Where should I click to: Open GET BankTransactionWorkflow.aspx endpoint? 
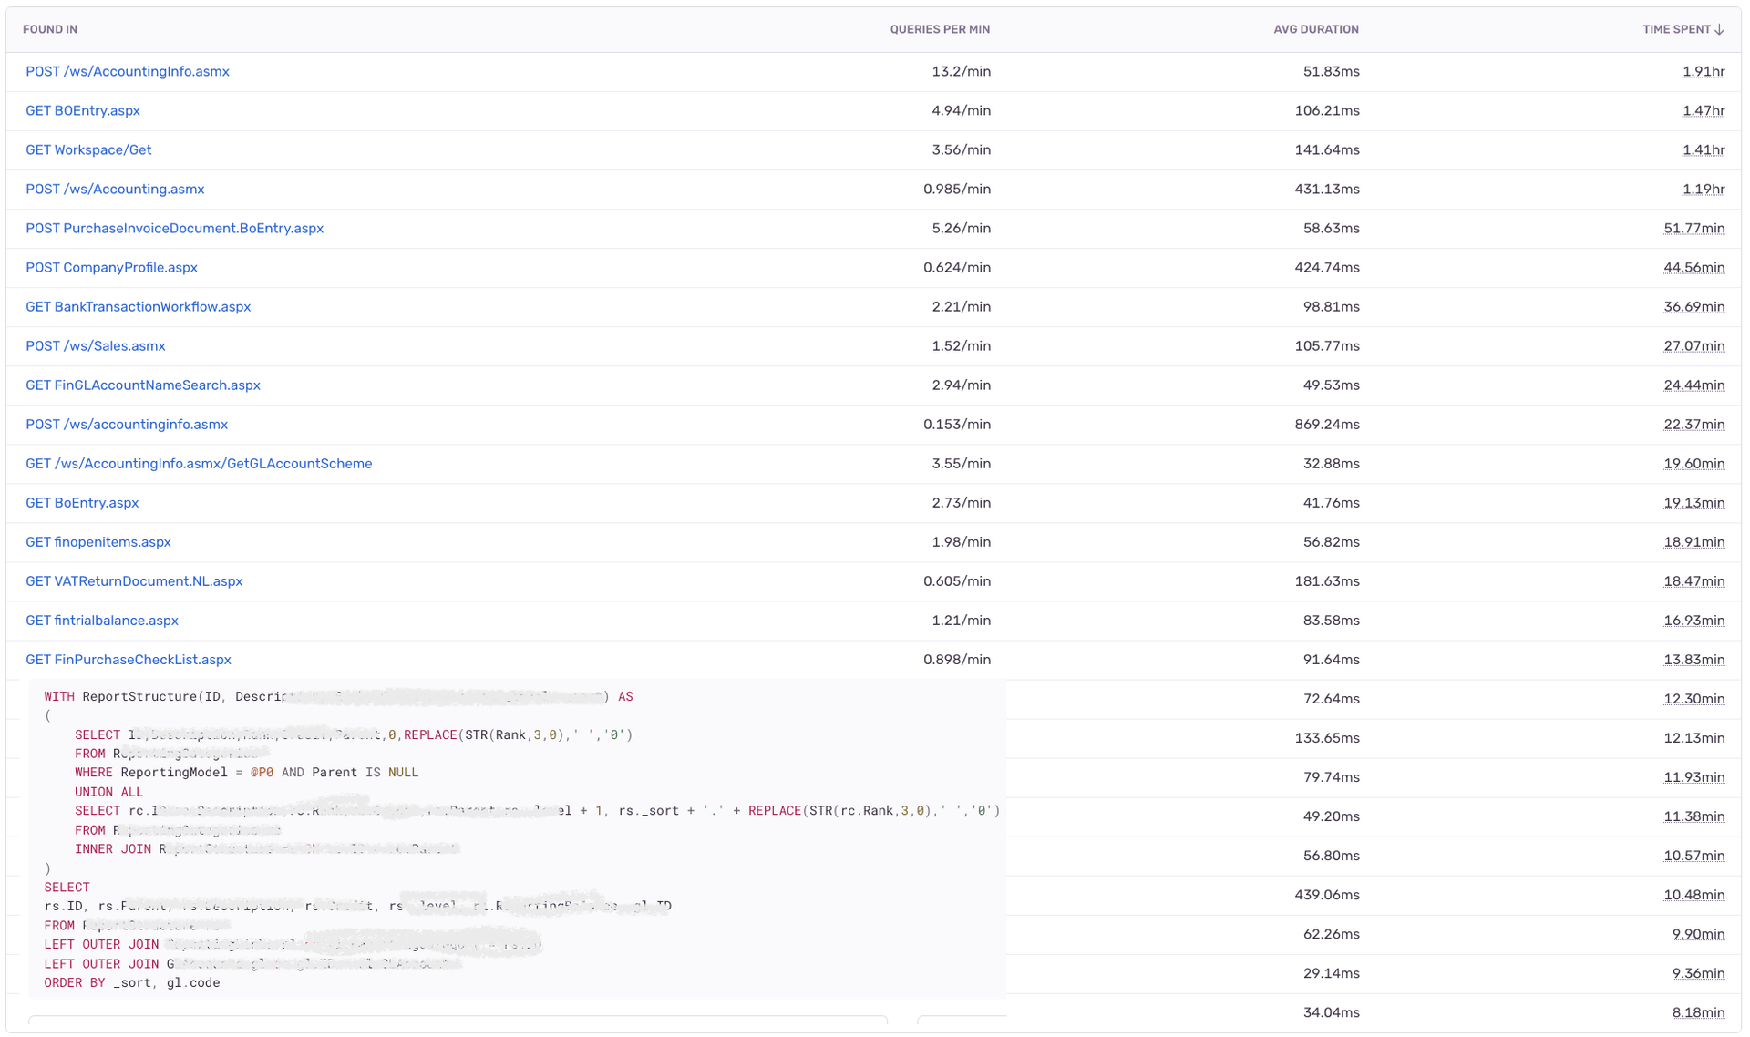(x=138, y=306)
